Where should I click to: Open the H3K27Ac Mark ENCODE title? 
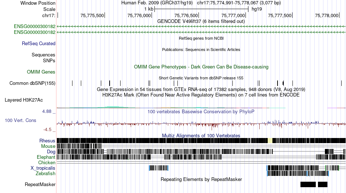201,95
